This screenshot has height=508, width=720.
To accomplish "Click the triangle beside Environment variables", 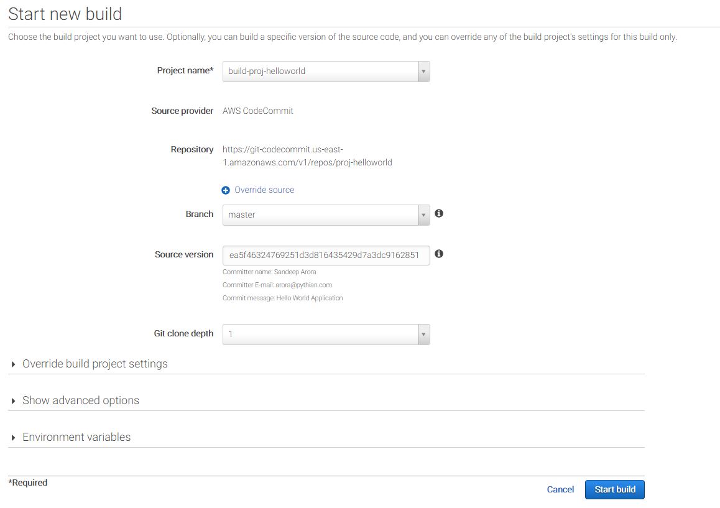I will [x=14, y=438].
